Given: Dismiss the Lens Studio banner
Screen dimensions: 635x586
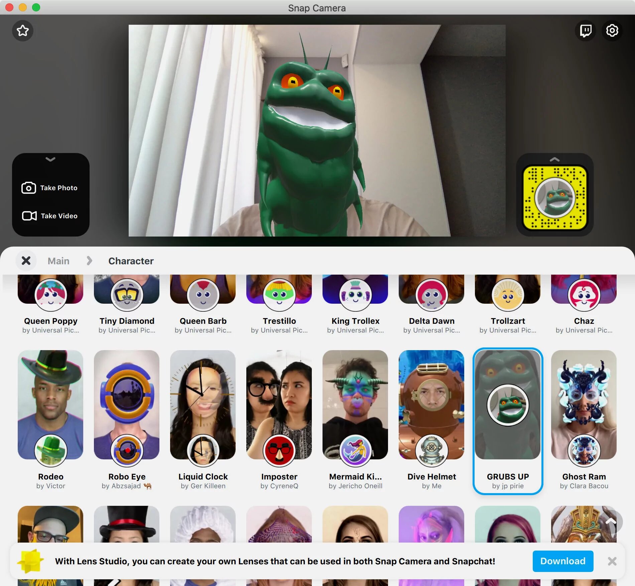Looking at the screenshot, I should [612, 561].
